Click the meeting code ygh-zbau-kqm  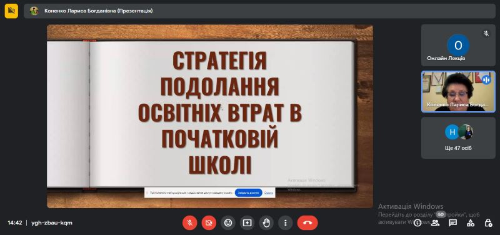(52, 223)
